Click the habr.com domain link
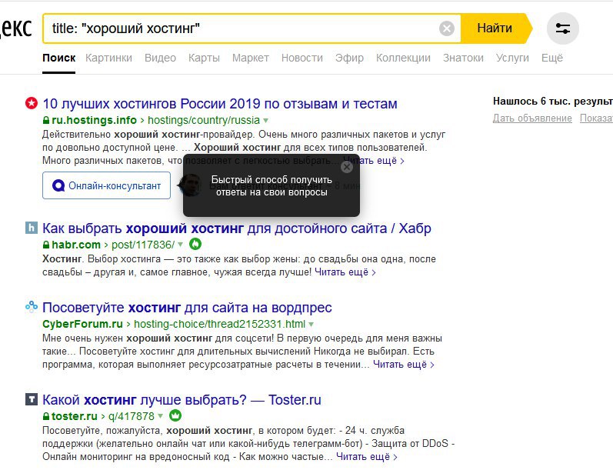This screenshot has height=470, width=613. [x=76, y=245]
